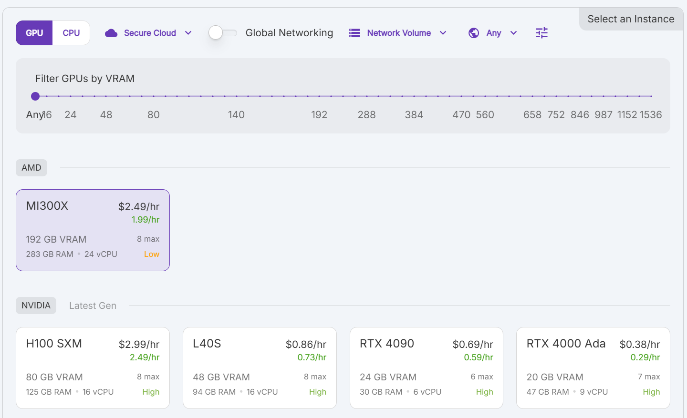
Task: Expand the Secure Cloud dropdown chevron
Action: (x=188, y=33)
